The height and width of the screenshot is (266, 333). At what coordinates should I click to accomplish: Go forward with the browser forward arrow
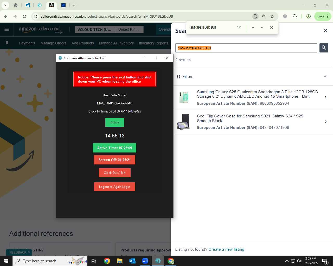15,16
